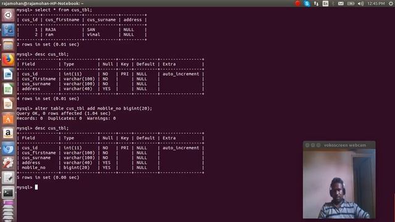
Task: Click the 'bigint(20)' type cell
Action: [x=77, y=168]
